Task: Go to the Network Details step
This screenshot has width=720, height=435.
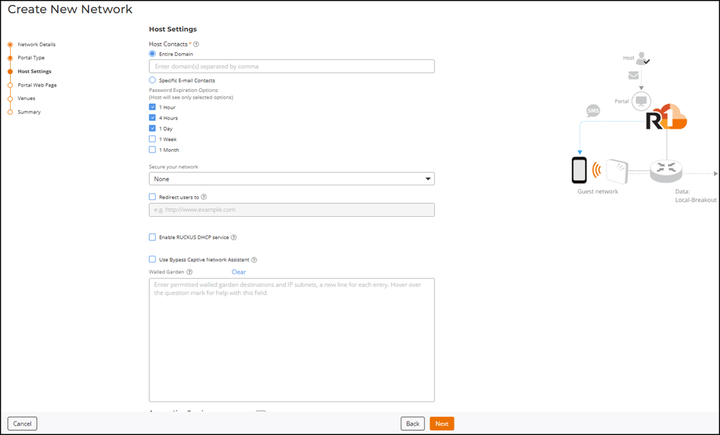Action: coord(36,44)
